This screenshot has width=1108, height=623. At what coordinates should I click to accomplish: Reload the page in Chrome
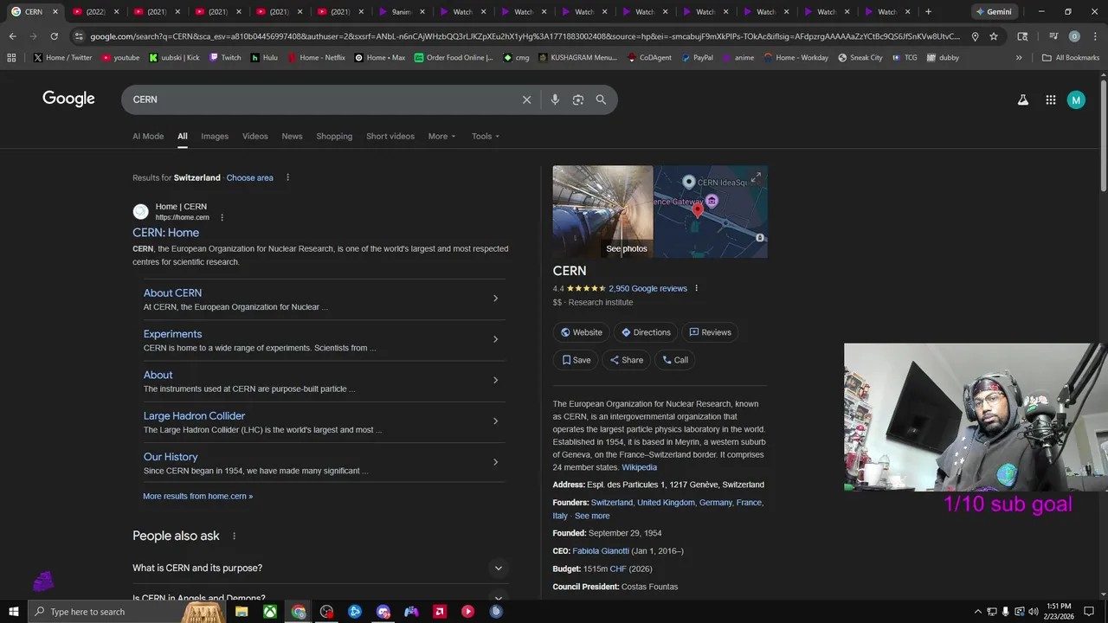click(x=54, y=36)
